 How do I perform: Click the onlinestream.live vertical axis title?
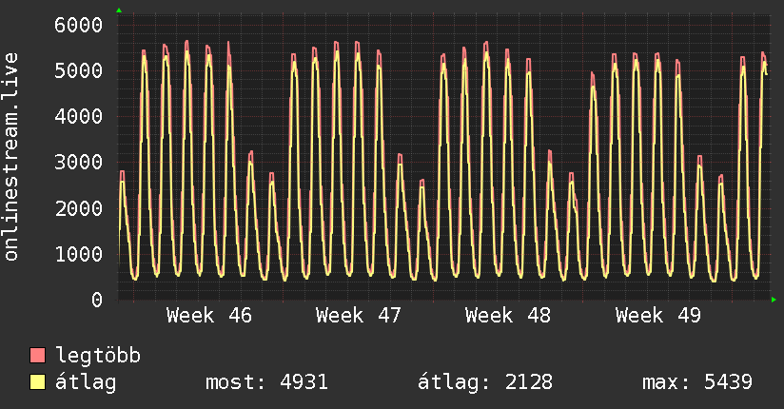11,157
